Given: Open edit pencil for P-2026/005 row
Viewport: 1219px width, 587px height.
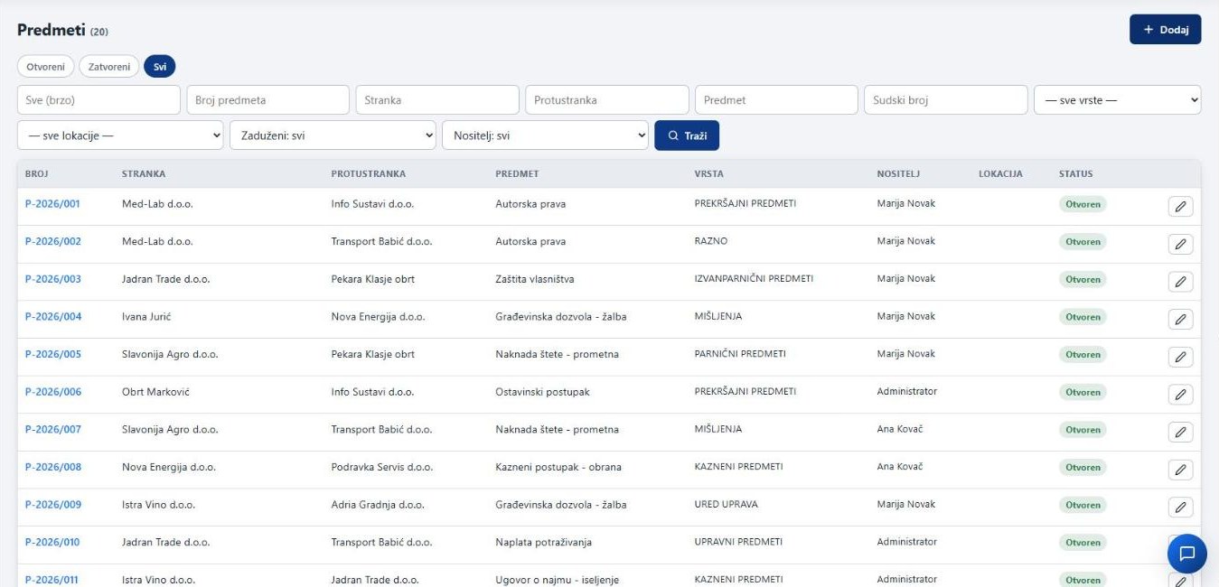Looking at the screenshot, I should click(x=1180, y=357).
